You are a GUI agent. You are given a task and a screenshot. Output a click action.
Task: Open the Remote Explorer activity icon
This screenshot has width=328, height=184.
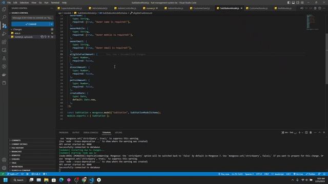click(4, 50)
